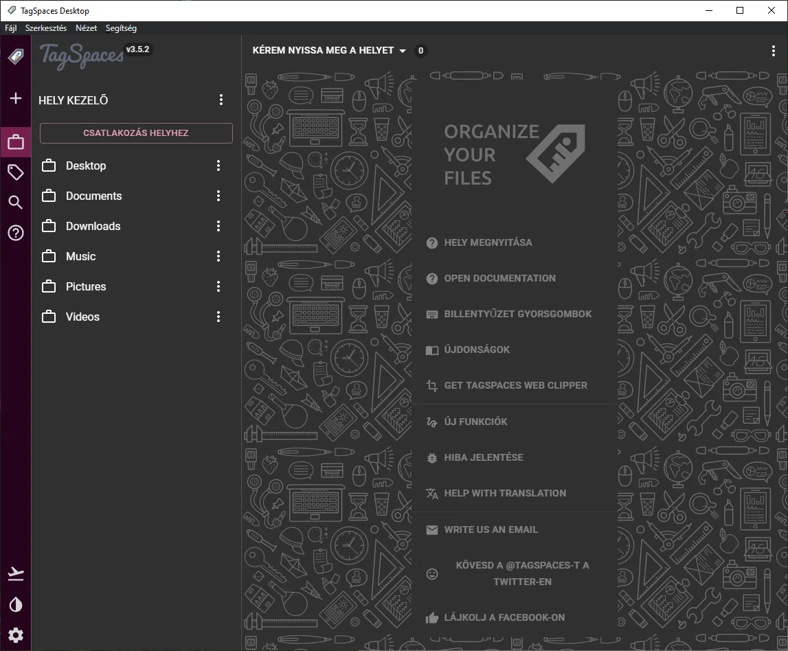Click the gesture icon beside ÚJ FUNKCIÓK
Viewport: 788px width, 651px height.
(x=431, y=422)
